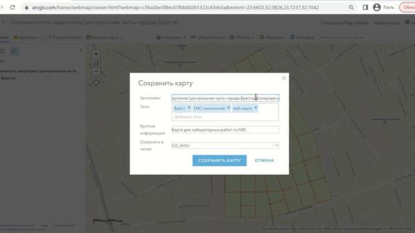
Task: Zoom in on the map
Action: [x=96, y=54]
